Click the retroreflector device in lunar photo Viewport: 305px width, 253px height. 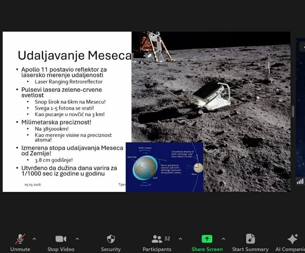[212, 96]
